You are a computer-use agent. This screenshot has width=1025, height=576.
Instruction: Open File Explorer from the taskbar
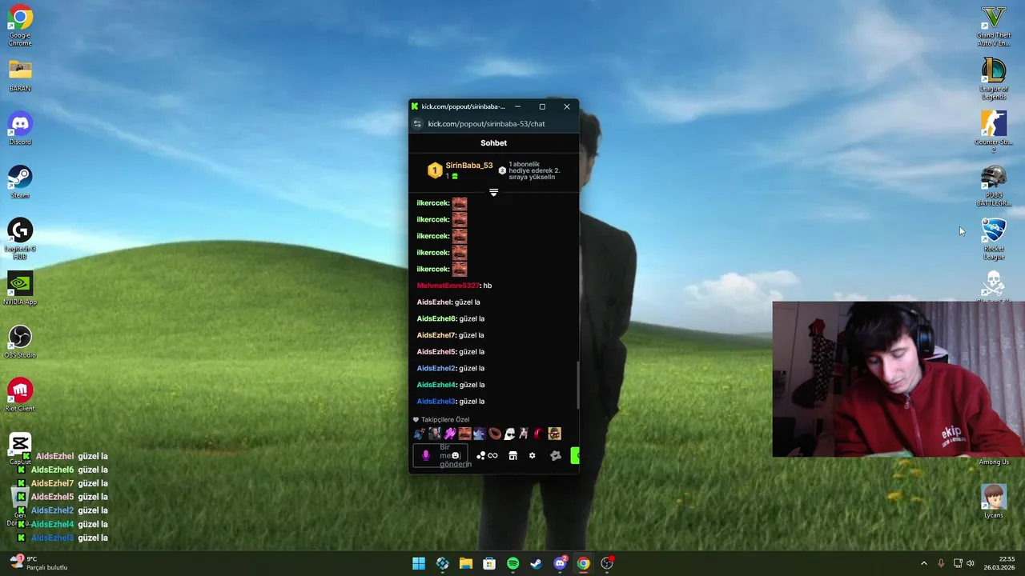(466, 563)
